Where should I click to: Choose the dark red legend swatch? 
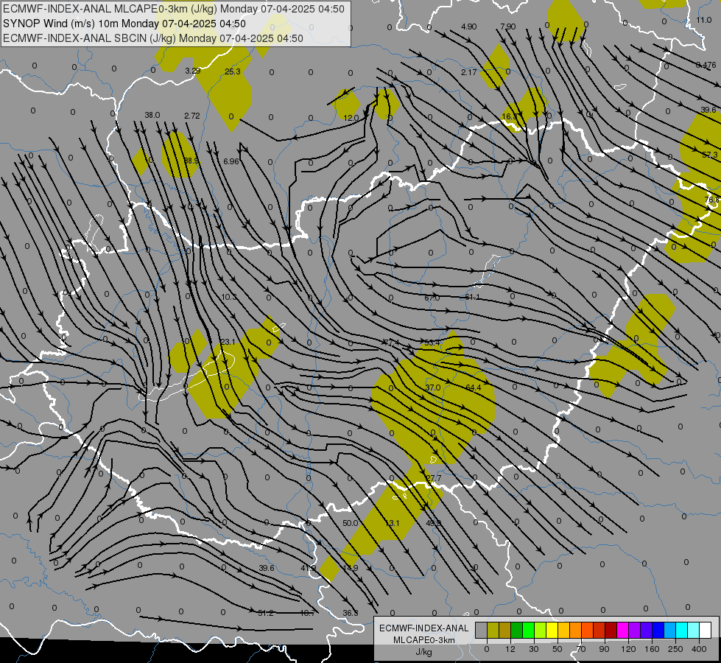tap(611, 630)
